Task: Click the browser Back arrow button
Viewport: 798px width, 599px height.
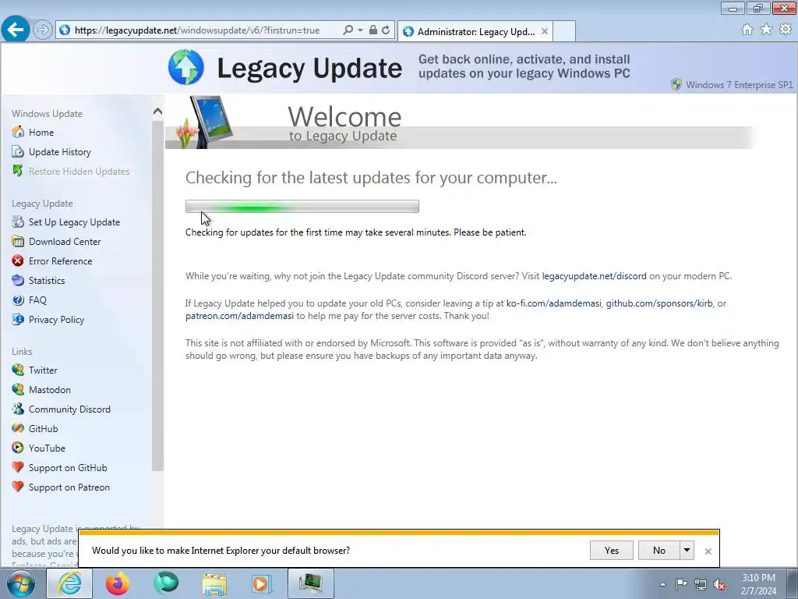Action: [16, 30]
